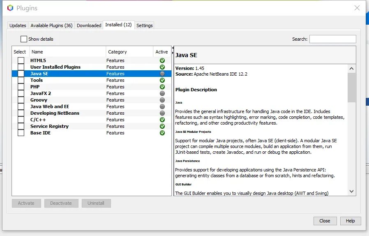
Task: Select the Java Web and EE row name
Action: tap(50, 107)
